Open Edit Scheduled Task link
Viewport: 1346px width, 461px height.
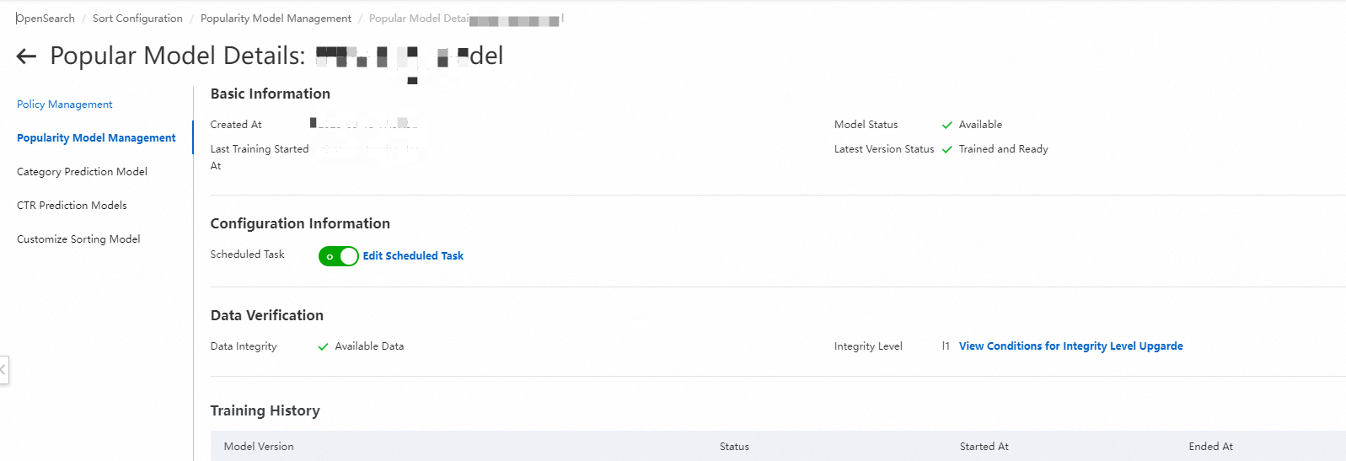coord(413,256)
